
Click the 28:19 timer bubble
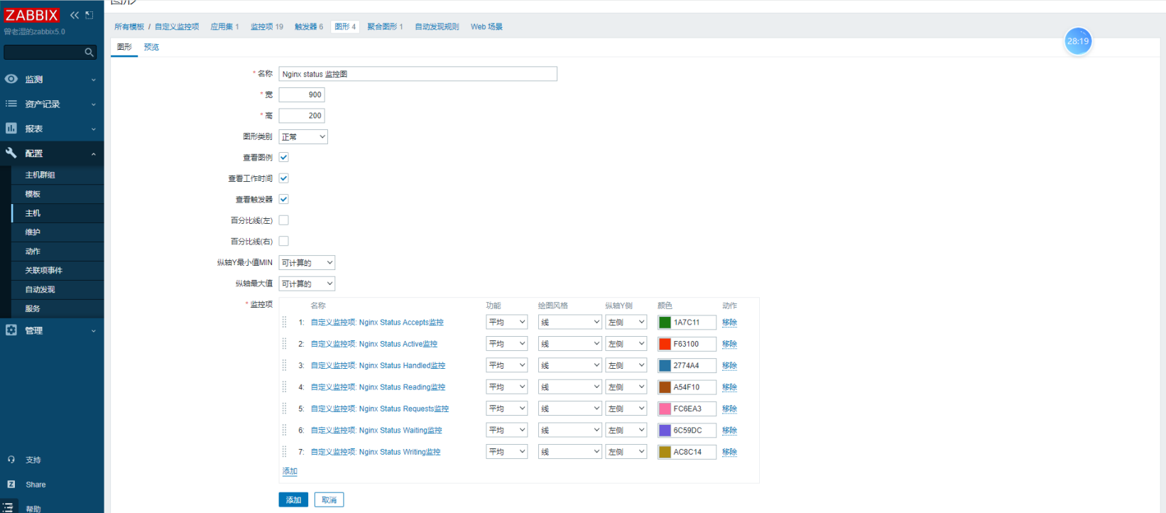tap(1077, 41)
